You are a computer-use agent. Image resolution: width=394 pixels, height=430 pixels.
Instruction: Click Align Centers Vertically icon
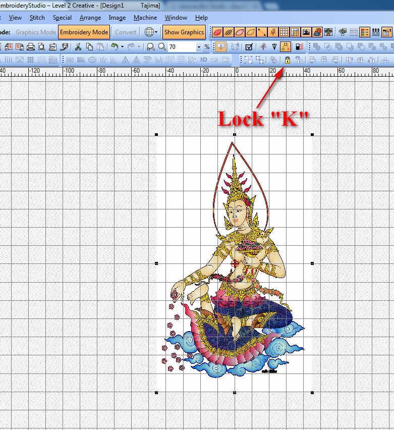point(323,60)
